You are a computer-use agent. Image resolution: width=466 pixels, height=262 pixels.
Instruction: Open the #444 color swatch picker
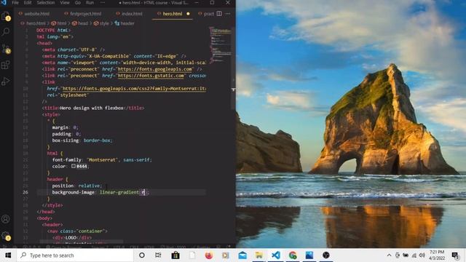coord(74,167)
